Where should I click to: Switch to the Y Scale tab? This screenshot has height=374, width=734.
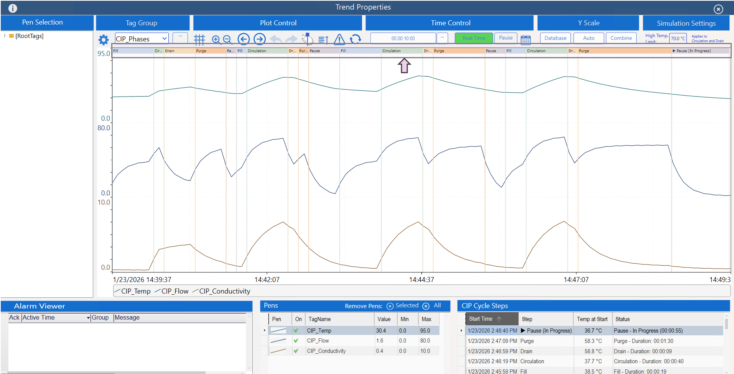pyautogui.click(x=588, y=23)
